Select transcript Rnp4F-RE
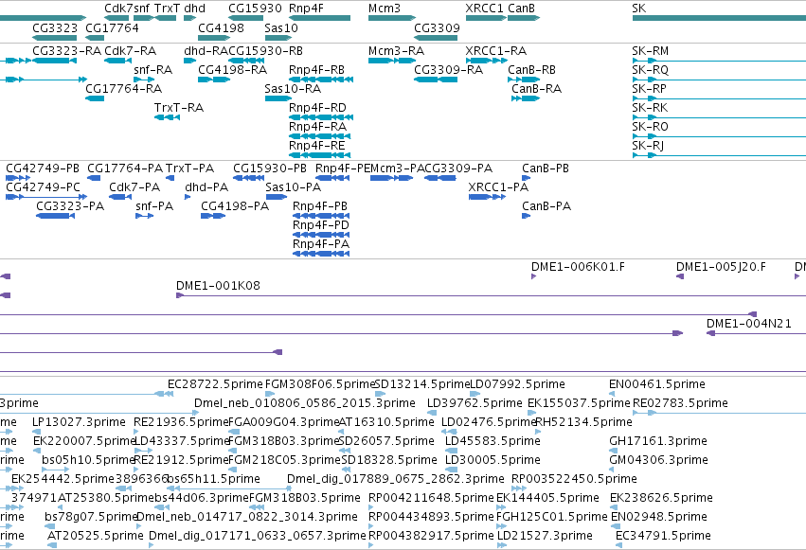The image size is (806, 550). tap(320, 155)
